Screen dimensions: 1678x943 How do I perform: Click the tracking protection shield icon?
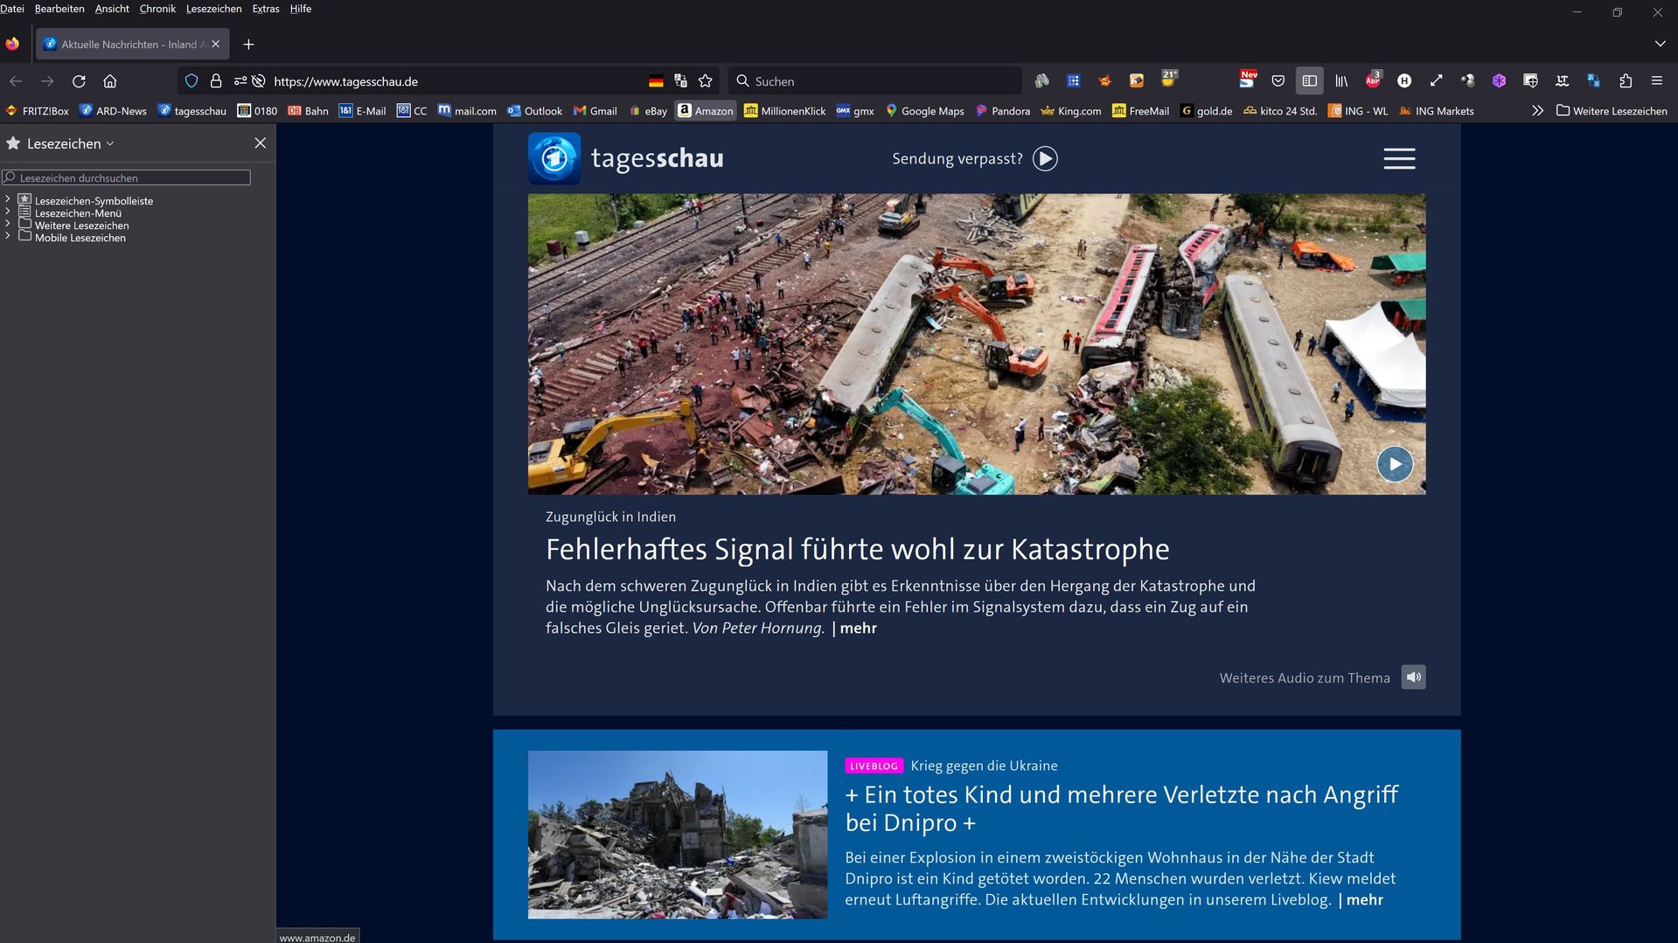(x=191, y=81)
